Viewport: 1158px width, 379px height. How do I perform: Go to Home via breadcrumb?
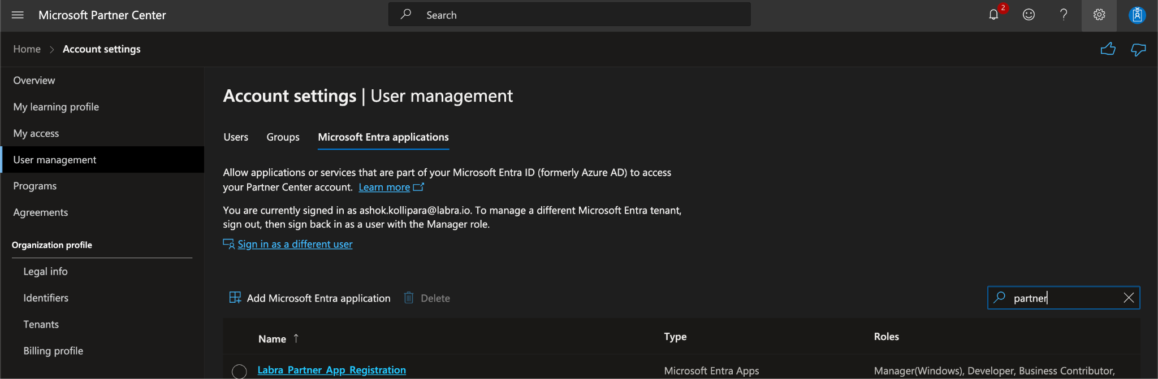(x=27, y=49)
